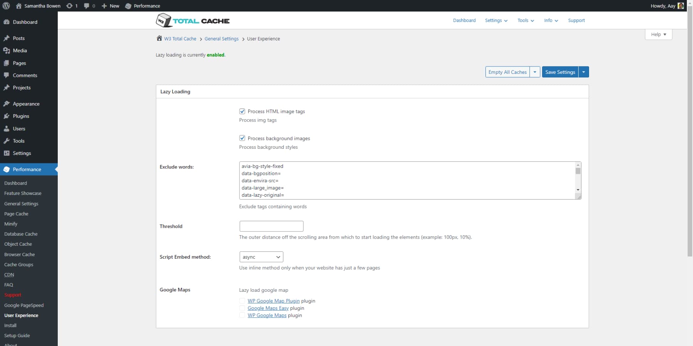Uncheck Process HTML image tags
The image size is (693, 346).
point(242,111)
